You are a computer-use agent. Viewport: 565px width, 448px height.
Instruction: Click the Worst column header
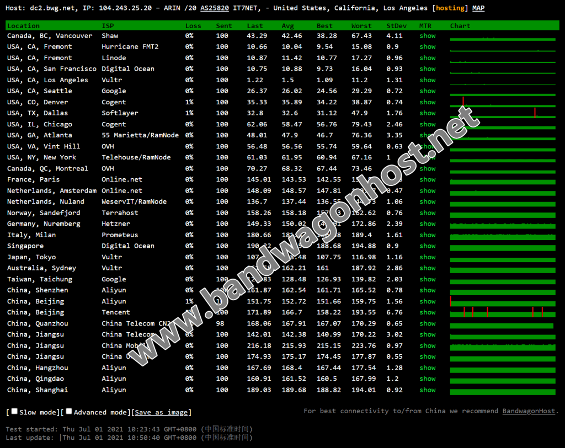pyautogui.click(x=361, y=25)
